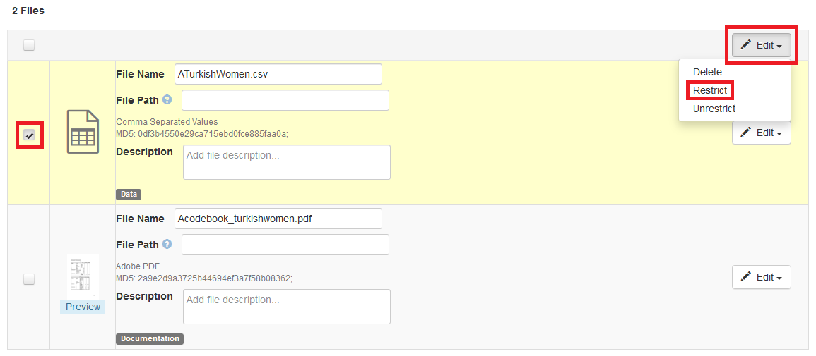Focus the File Name field containing Acodebook_turkishwomen.pdf
Screen dimensions: 816x356
(278, 219)
